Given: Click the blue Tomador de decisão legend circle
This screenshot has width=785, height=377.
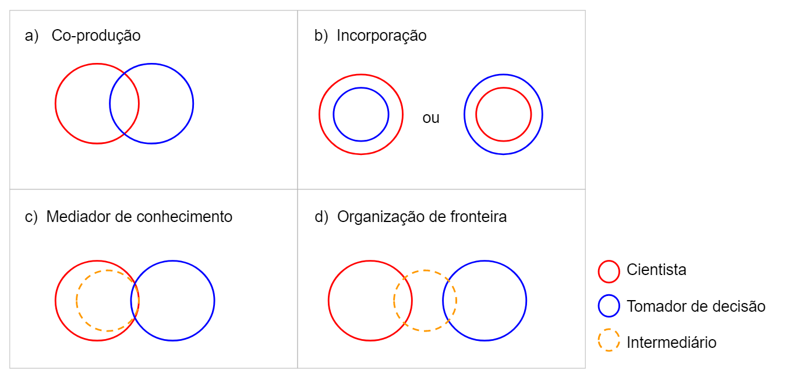Looking at the screenshot, I should point(609,306).
